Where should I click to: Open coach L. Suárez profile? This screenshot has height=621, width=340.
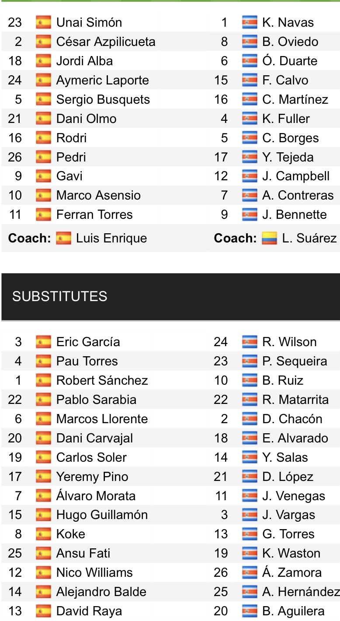309,239
